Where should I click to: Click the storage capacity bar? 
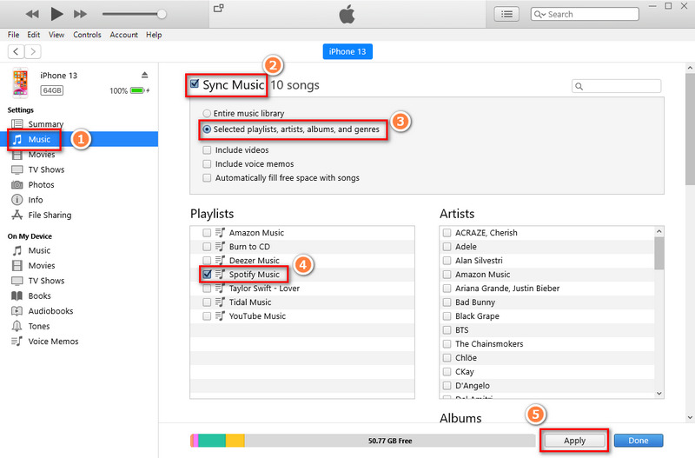[362, 441]
